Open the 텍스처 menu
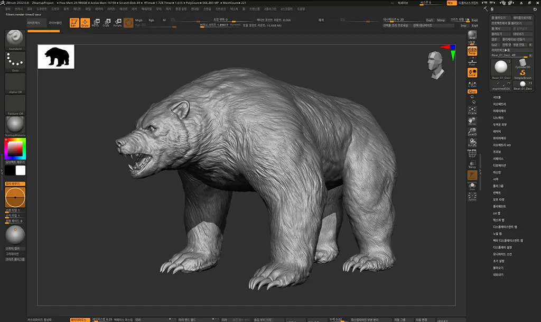 click(x=234, y=9)
